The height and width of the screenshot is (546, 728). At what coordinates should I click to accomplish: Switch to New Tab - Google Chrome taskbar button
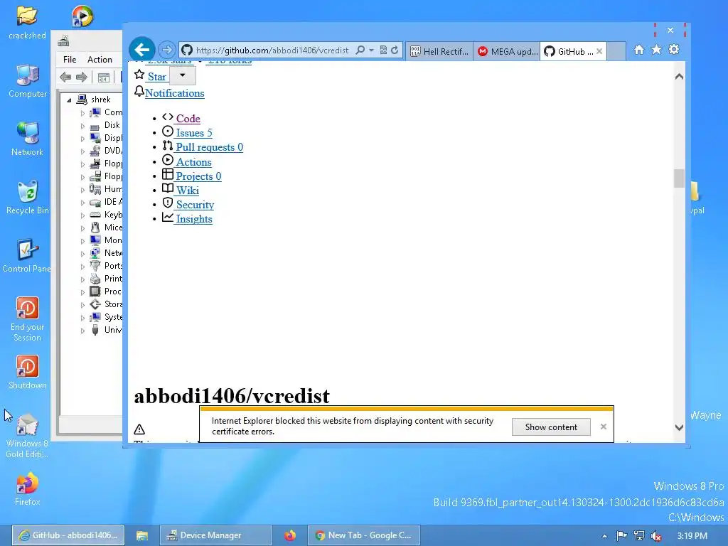(x=364, y=535)
